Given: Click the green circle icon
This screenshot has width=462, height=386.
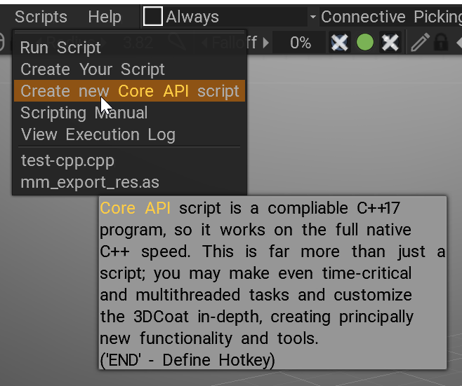Looking at the screenshot, I should [365, 42].
